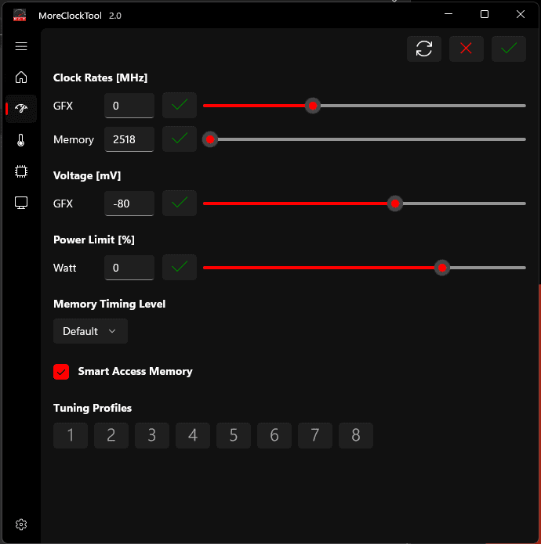Select tuning profile 8

356,435
